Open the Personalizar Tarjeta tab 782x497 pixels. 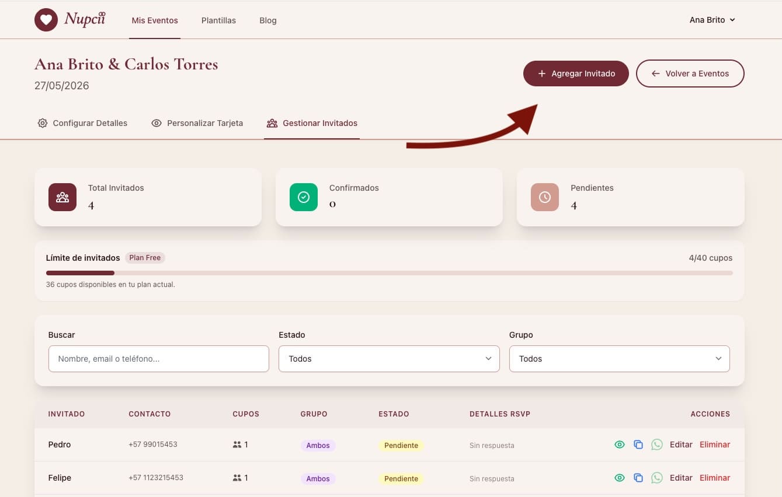point(197,123)
